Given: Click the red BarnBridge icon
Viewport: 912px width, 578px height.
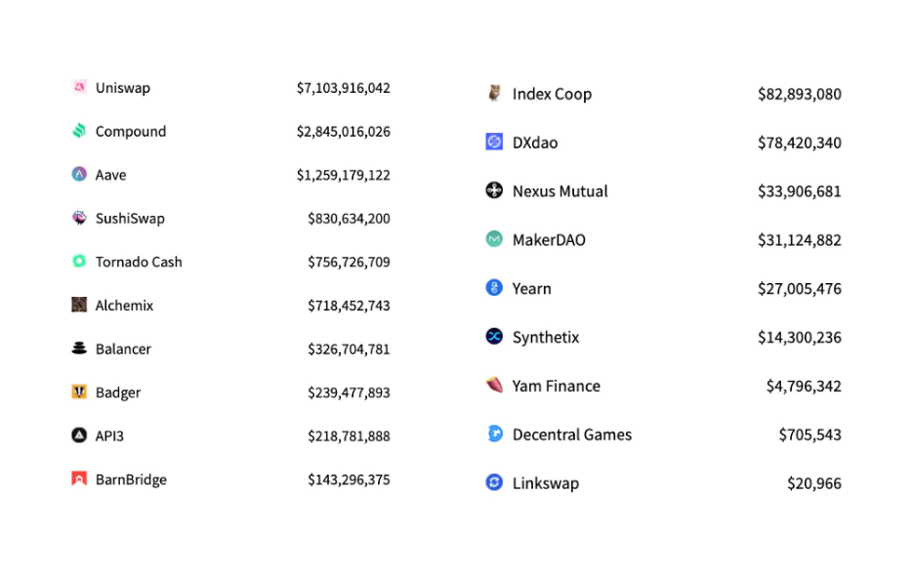Looking at the screenshot, I should click(x=79, y=479).
